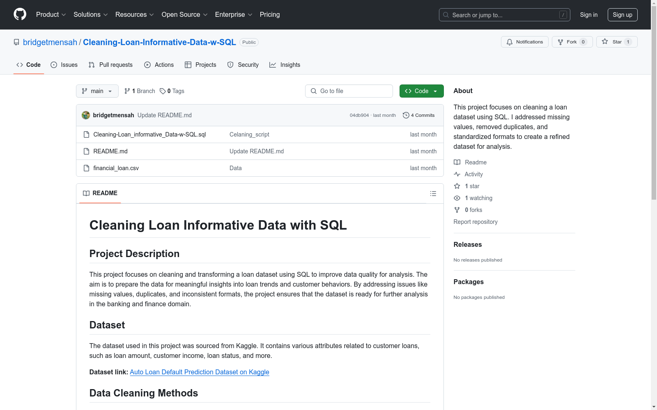Click the Go to file input
The height and width of the screenshot is (410, 657).
pyautogui.click(x=349, y=91)
